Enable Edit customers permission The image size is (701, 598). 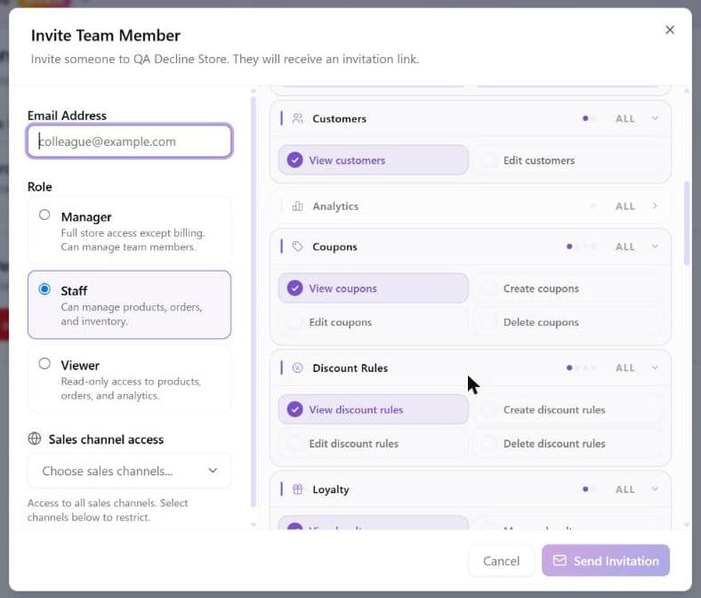[x=568, y=160]
